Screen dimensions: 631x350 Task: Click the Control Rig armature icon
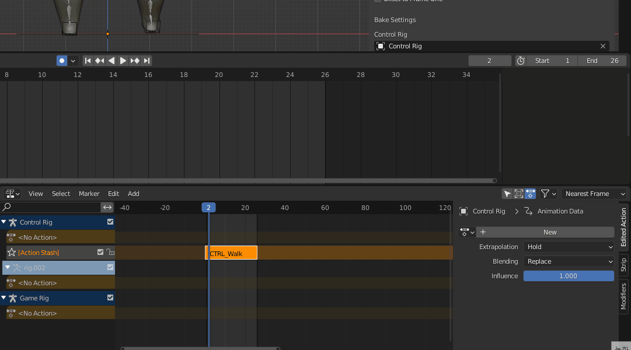tap(13, 222)
